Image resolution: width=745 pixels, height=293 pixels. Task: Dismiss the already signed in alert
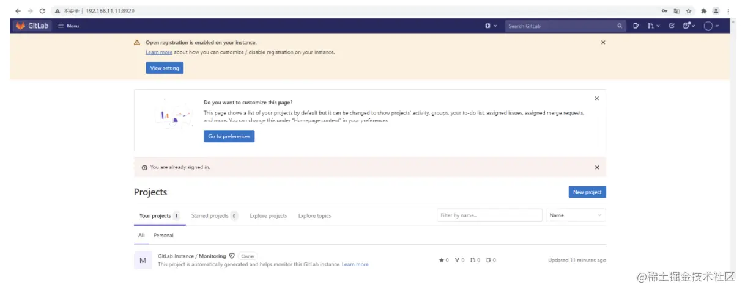click(x=597, y=167)
